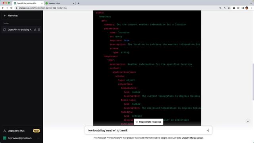Screen dimensions: 254x143
Task: Switch to the Swagger Editor tab
Action: pos(60,3)
